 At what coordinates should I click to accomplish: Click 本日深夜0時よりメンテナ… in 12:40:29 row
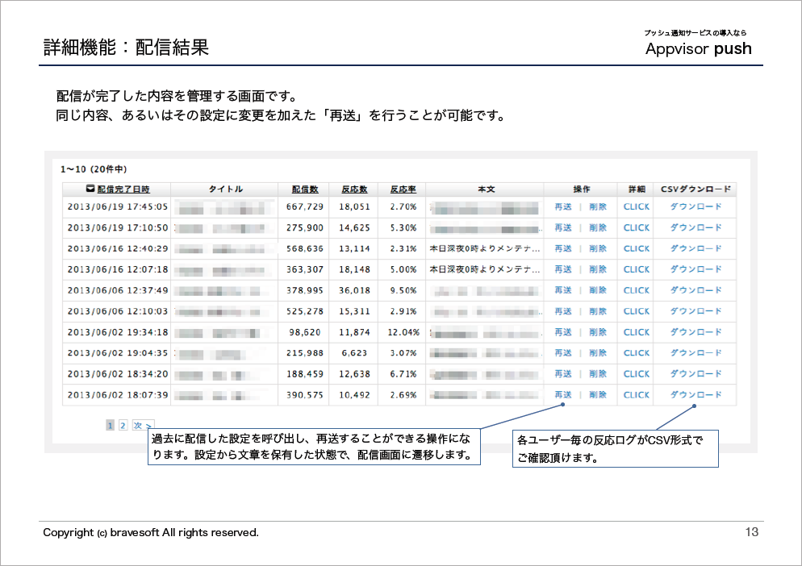pyautogui.click(x=485, y=248)
